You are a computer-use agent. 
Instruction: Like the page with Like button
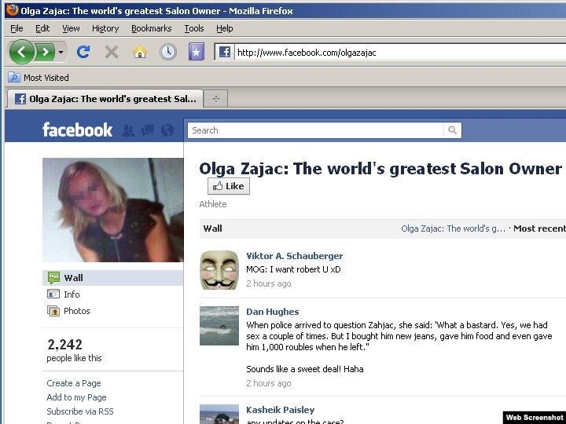[229, 186]
